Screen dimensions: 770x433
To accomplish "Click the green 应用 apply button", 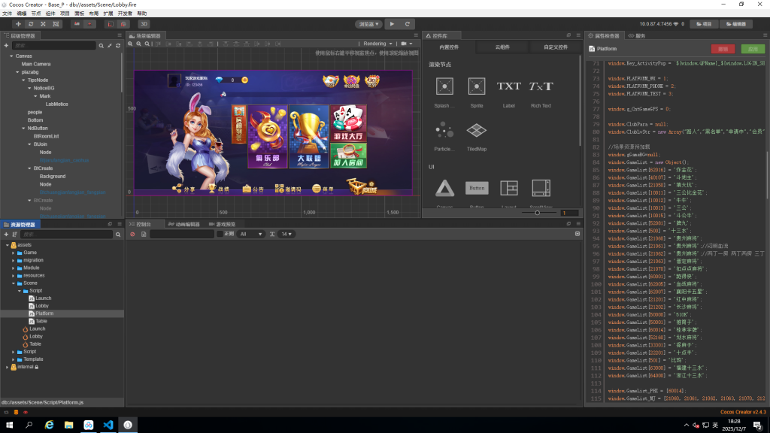I will click(750, 49).
